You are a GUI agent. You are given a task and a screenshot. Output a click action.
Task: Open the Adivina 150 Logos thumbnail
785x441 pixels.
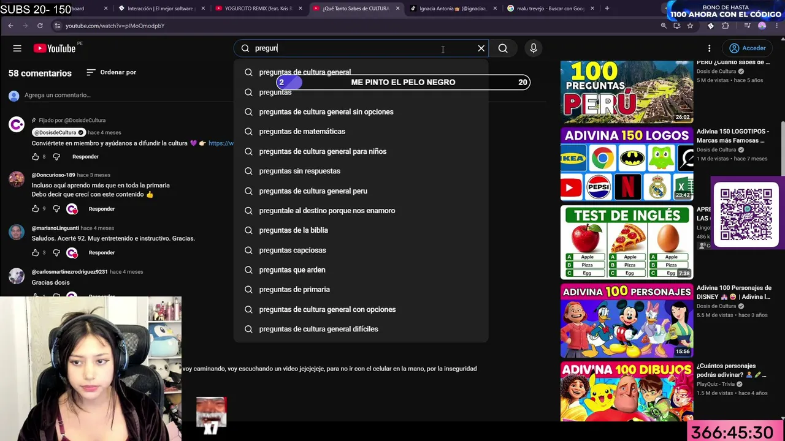click(627, 164)
